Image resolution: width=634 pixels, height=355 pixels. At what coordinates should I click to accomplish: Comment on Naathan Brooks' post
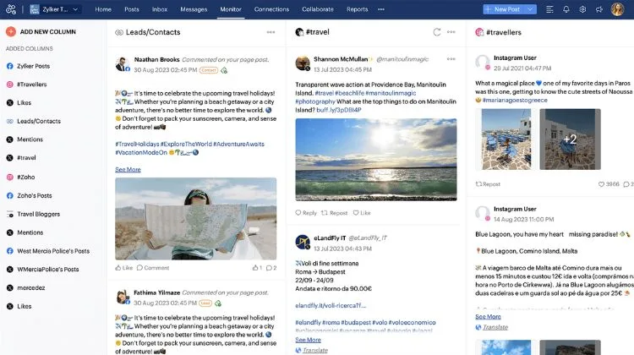[x=153, y=268]
